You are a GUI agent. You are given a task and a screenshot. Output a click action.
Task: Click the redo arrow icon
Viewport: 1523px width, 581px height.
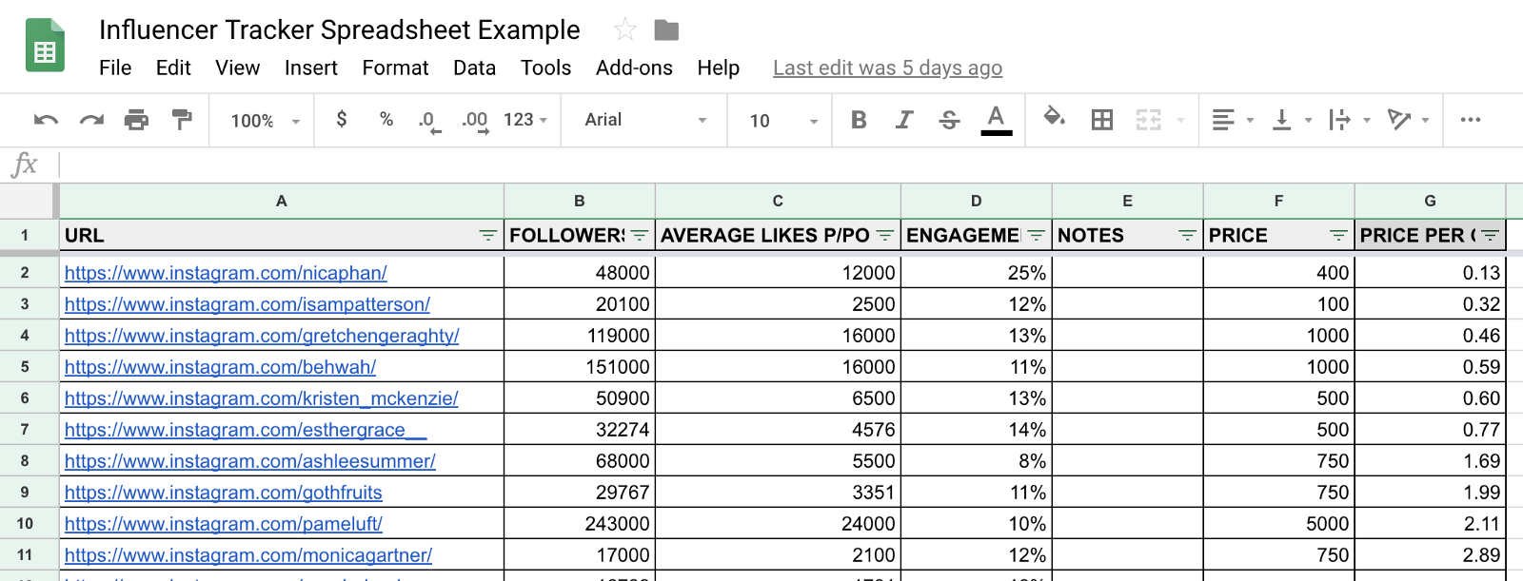pos(91,120)
